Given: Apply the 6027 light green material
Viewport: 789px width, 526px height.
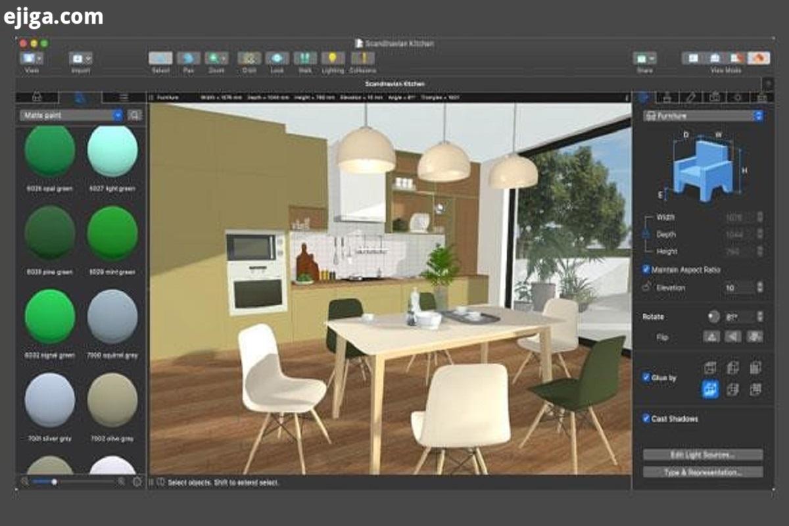Looking at the screenshot, I should click(x=112, y=151).
